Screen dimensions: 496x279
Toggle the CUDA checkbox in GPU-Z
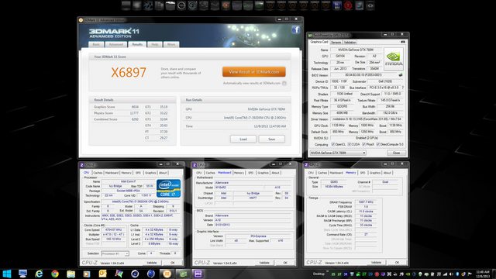[x=350, y=144]
